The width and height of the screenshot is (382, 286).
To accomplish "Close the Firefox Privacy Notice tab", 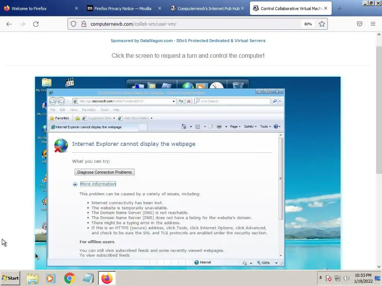I will pyautogui.click(x=160, y=9).
